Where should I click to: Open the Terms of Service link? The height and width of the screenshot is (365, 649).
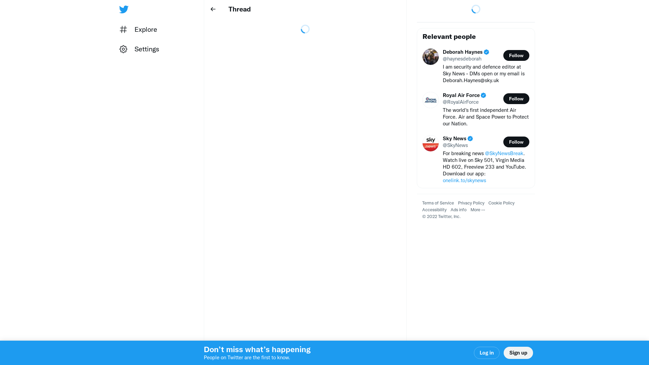tap(438, 203)
